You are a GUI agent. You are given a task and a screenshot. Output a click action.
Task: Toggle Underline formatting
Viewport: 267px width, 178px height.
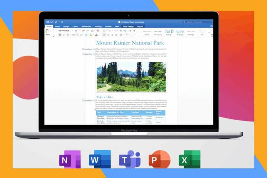pyautogui.click(x=68, y=35)
